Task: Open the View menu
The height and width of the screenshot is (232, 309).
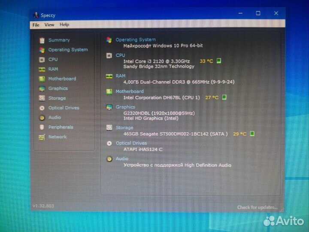Action: click(x=49, y=24)
